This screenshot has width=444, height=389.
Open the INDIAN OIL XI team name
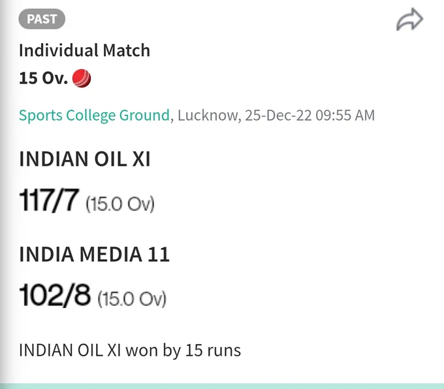click(x=84, y=159)
